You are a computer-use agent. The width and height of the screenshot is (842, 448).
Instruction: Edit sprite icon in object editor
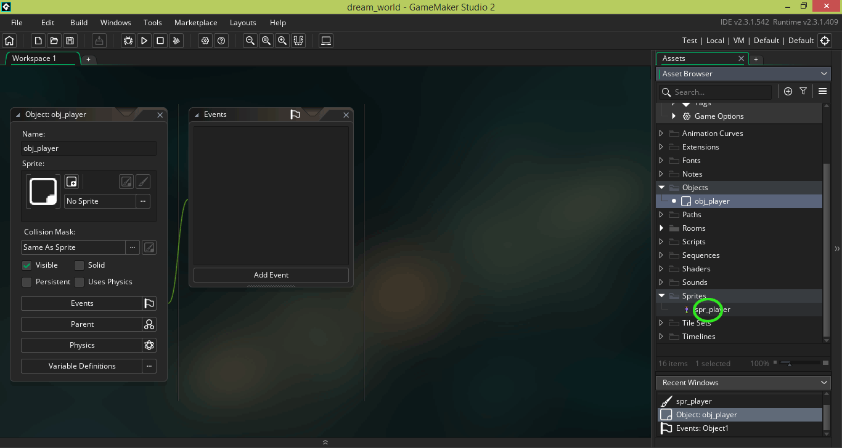pos(126,182)
